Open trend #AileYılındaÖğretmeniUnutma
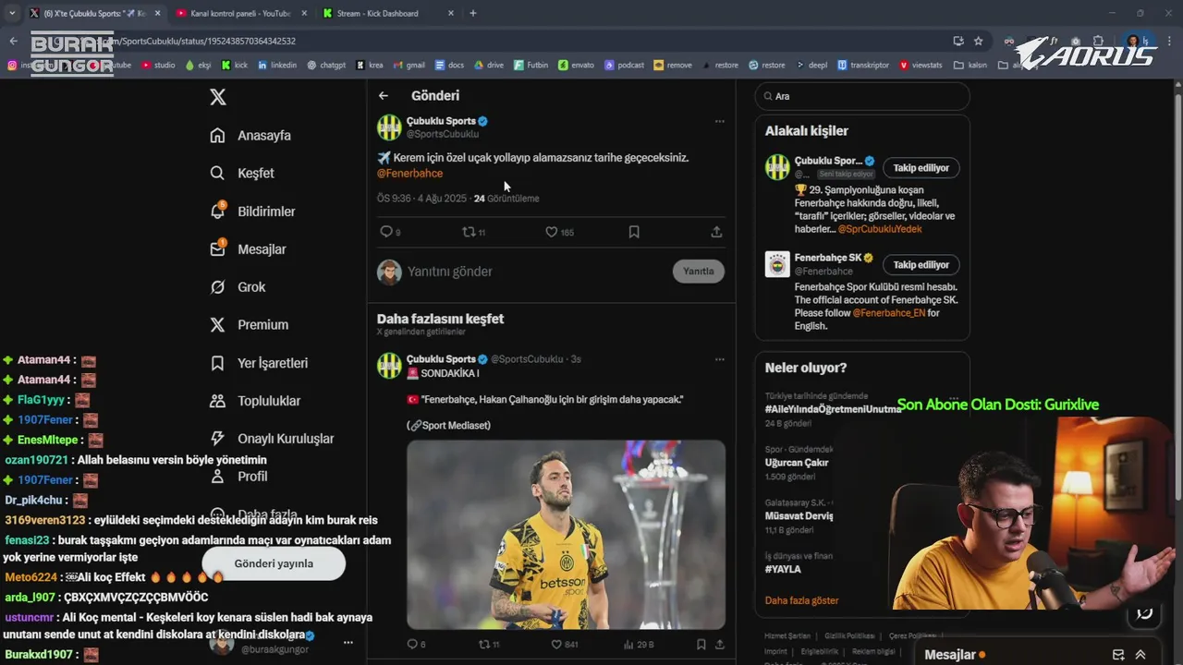This screenshot has height=665, width=1183. [x=834, y=409]
